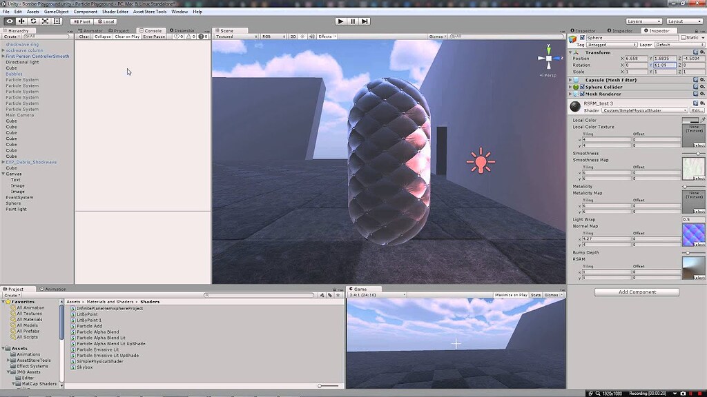Viewport: 707px width, 397px height.
Task: Select the Scale tool
Action: (44, 21)
